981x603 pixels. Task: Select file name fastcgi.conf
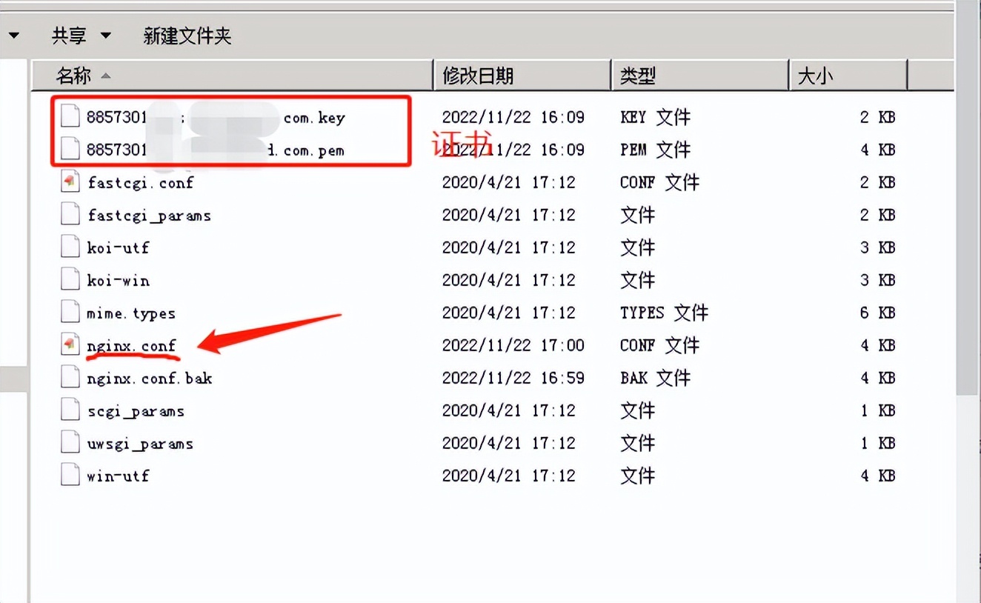click(x=140, y=182)
